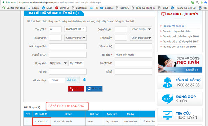Viewport: 208px width, 126px height.
Task: Click the red Tra cứu search button
Action: tap(76, 88)
